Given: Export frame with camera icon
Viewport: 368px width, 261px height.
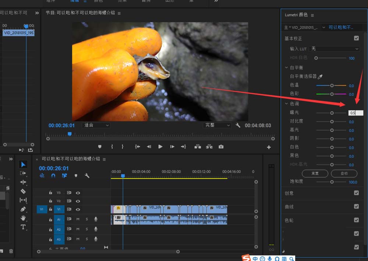Looking at the screenshot, I should [x=221, y=147].
